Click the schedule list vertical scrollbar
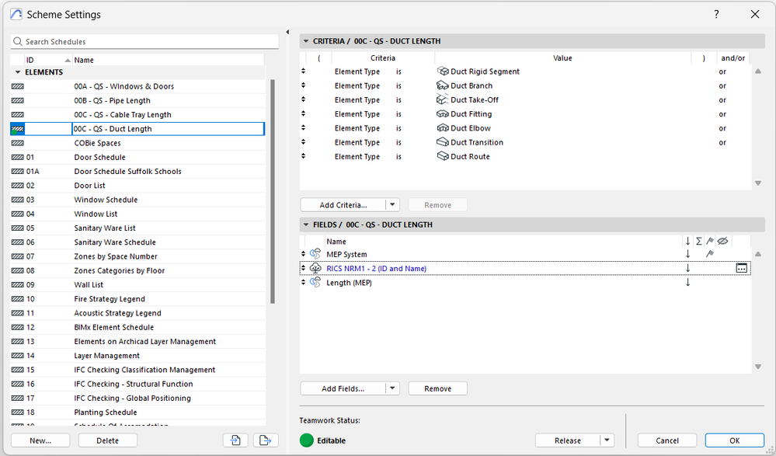This screenshot has height=456, width=776. (x=272, y=191)
